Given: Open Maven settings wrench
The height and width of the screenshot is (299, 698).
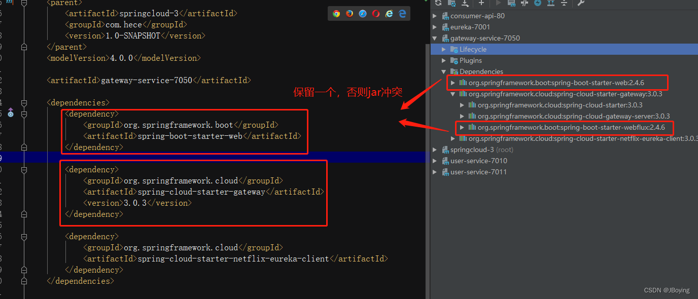Looking at the screenshot, I should (x=581, y=3).
